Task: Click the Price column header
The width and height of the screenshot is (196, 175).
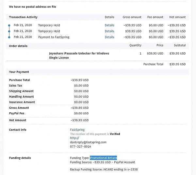Action: tap(160, 45)
